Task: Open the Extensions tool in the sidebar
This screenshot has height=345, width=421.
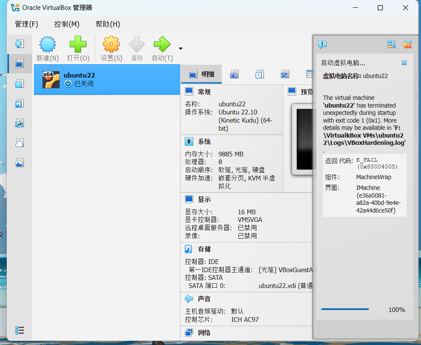Action: [20, 84]
